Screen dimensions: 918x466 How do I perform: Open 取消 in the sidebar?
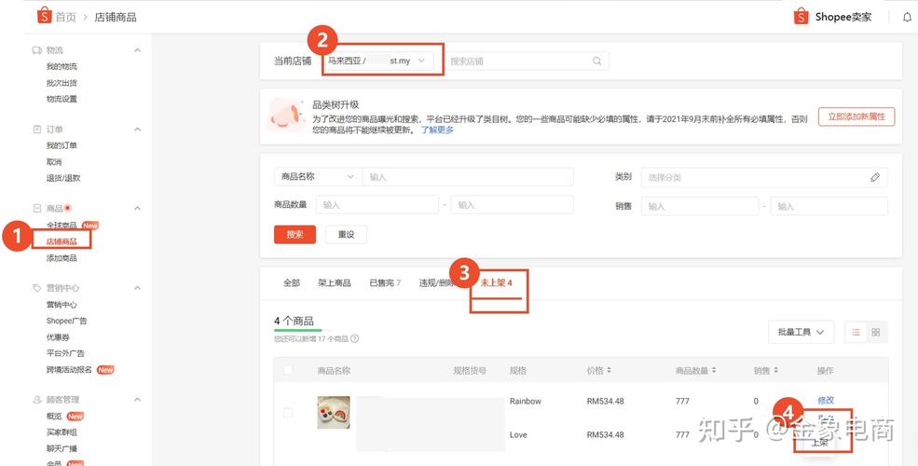[54, 161]
